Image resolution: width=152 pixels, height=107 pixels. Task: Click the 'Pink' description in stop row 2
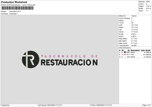click(x=132, y=55)
